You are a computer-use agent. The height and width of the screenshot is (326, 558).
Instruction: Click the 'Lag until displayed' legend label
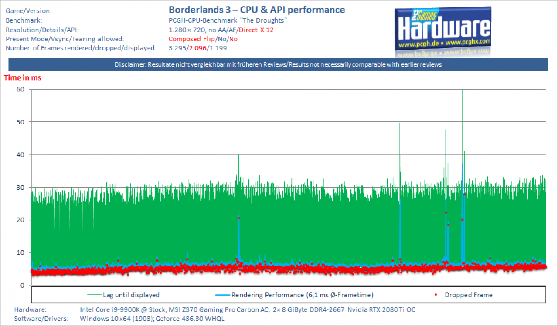click(131, 295)
